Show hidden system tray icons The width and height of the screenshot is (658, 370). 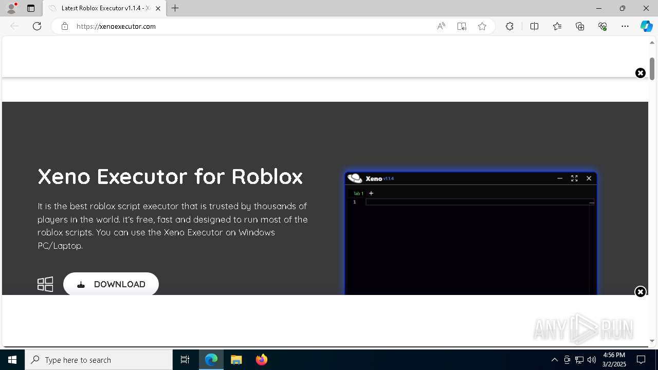coord(554,360)
